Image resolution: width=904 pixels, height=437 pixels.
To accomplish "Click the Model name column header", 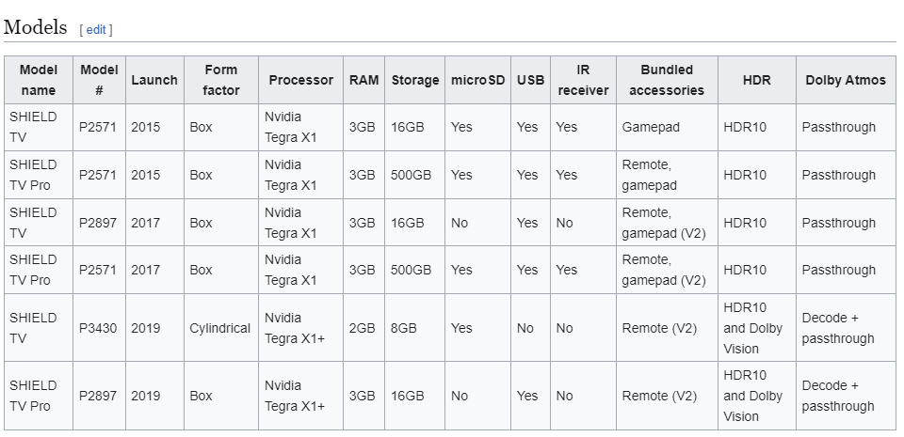I will [38, 80].
